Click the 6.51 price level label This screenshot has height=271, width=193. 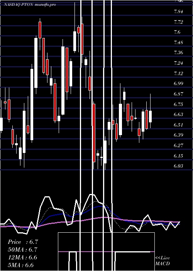click(x=178, y=125)
